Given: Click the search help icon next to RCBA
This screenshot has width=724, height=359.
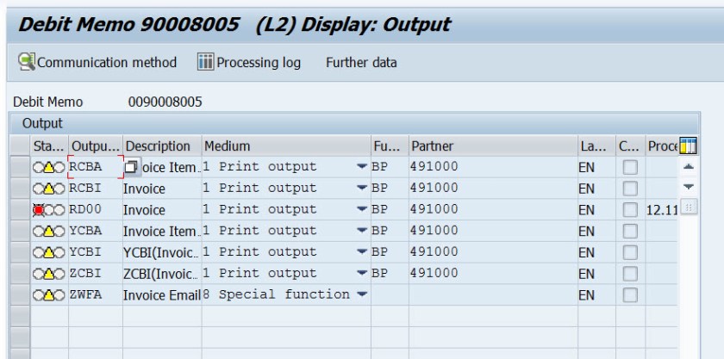Looking at the screenshot, I should pyautogui.click(x=131, y=167).
